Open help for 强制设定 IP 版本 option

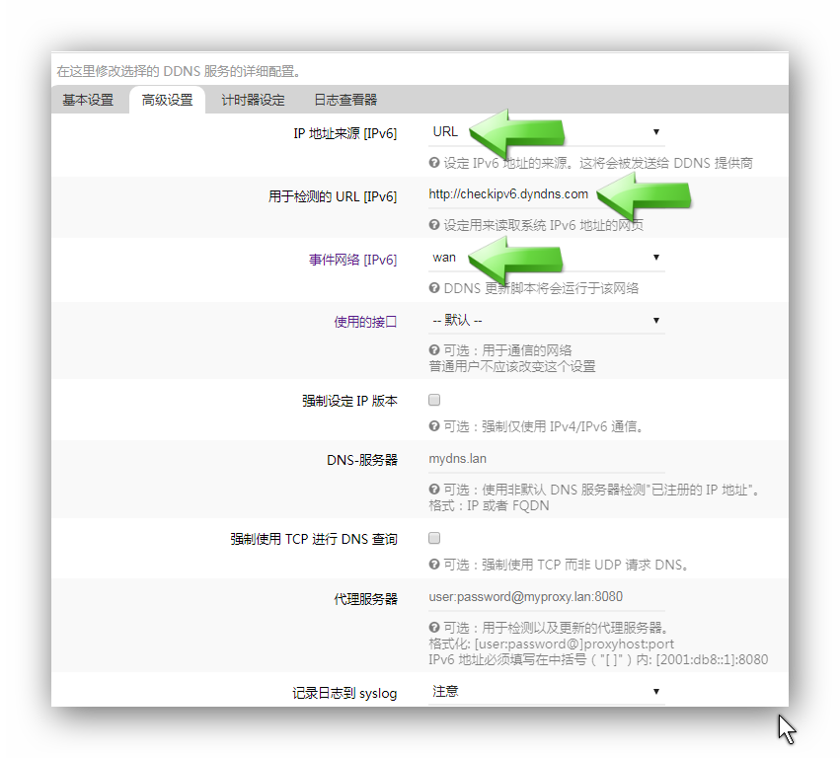432,425
